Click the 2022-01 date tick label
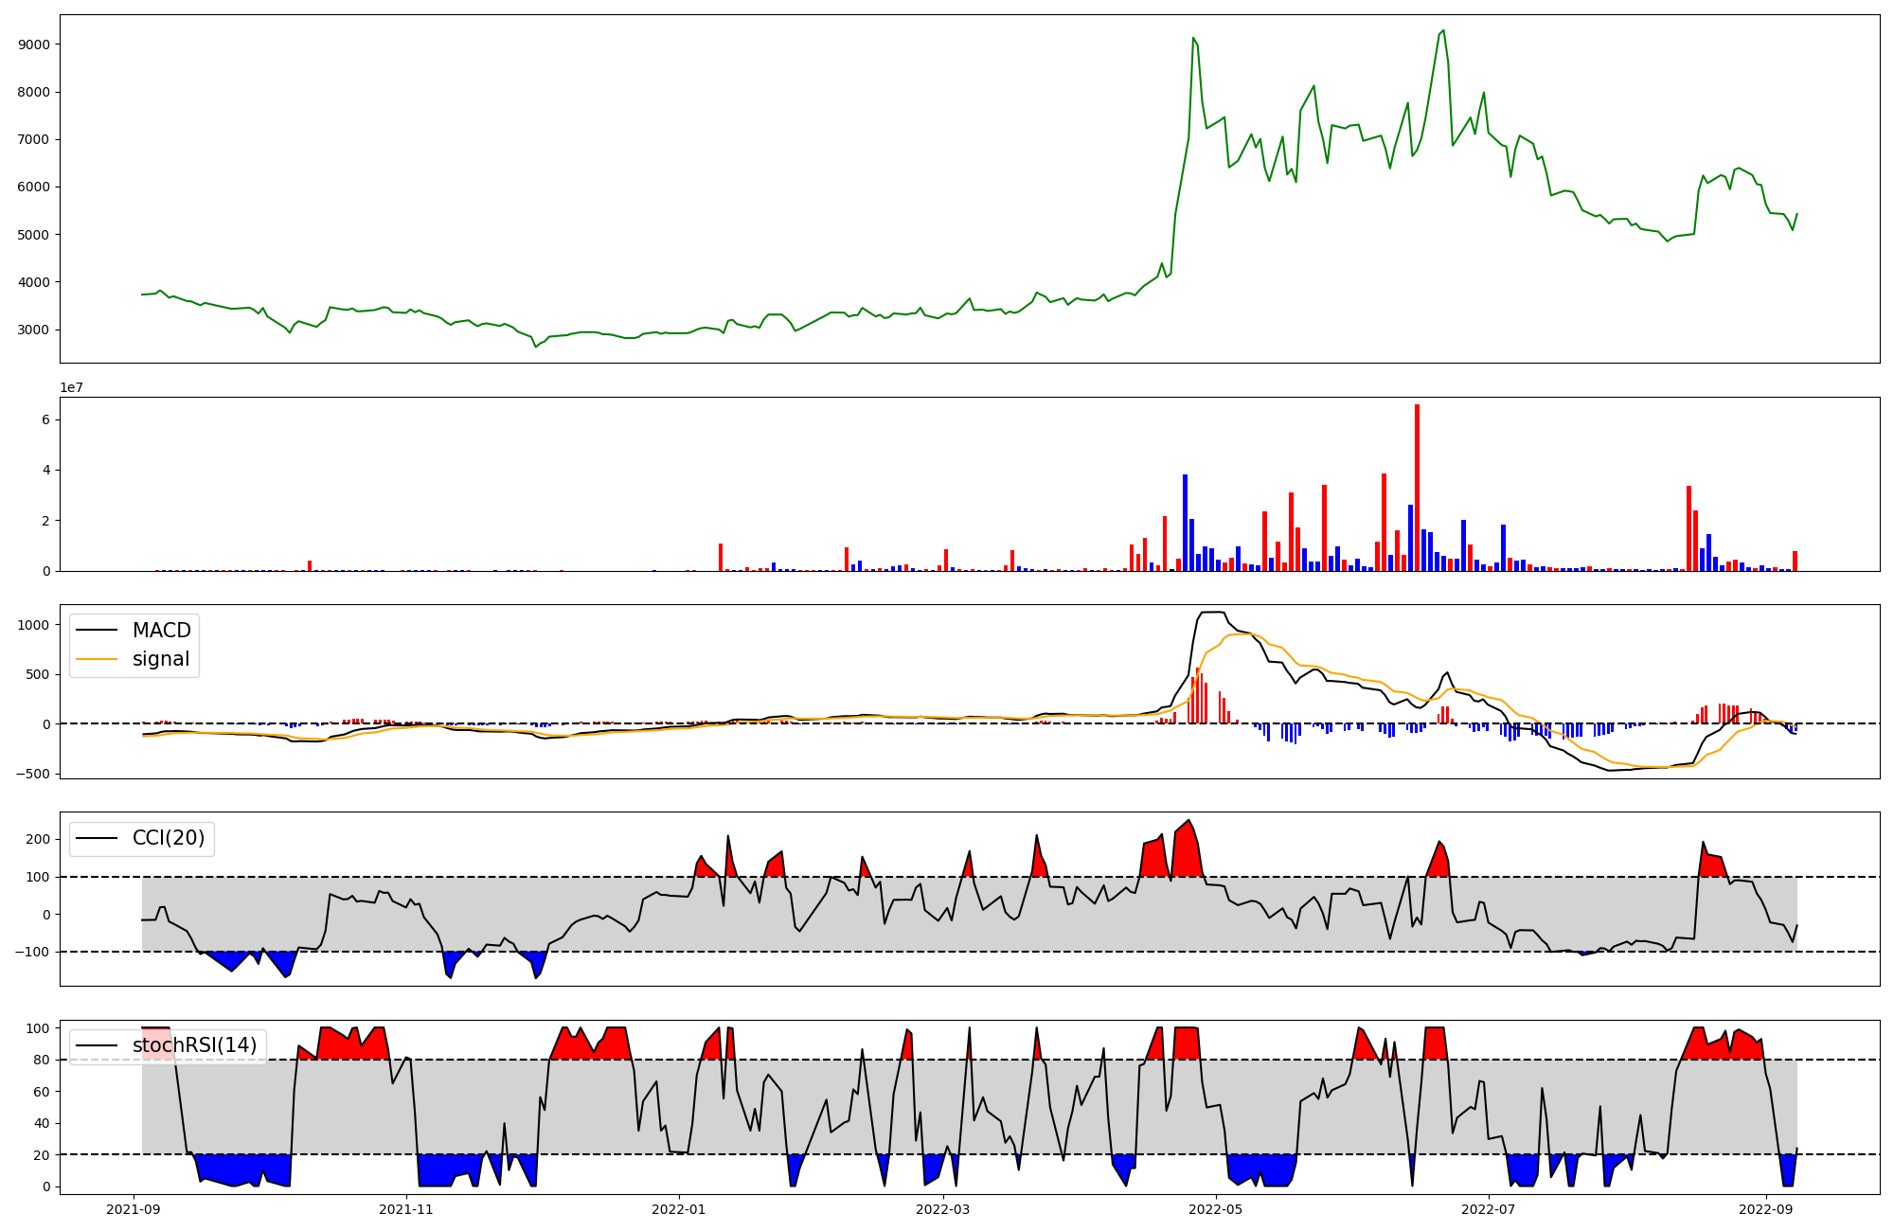Screen dimensions: 1894x1231 point(679,1209)
